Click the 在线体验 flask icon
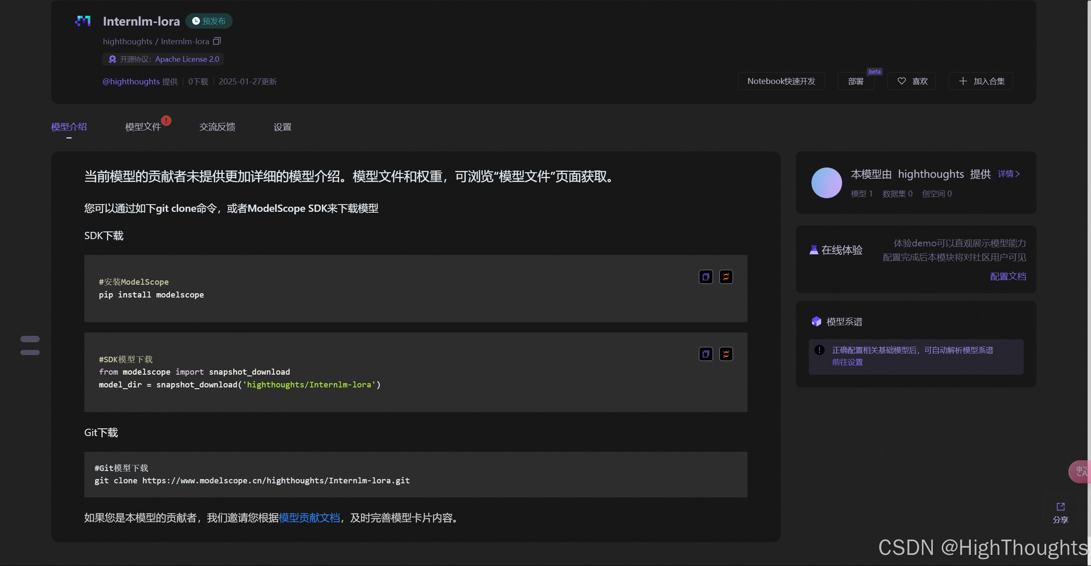 click(814, 250)
